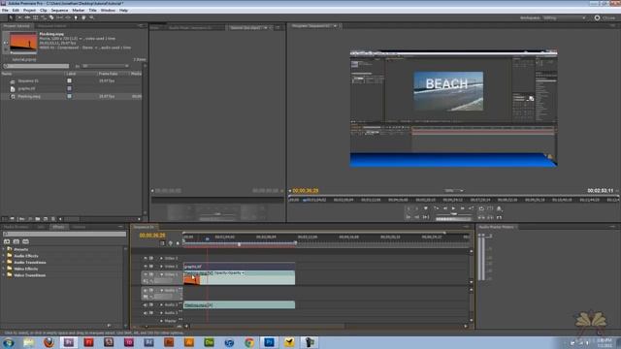This screenshot has height=349, width=621.
Task: Open the Project search In: dropdown
Action: coord(106,66)
